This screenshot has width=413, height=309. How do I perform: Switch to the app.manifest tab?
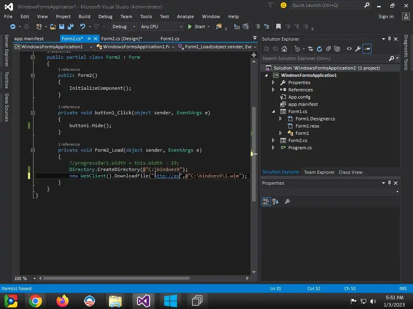click(x=29, y=39)
